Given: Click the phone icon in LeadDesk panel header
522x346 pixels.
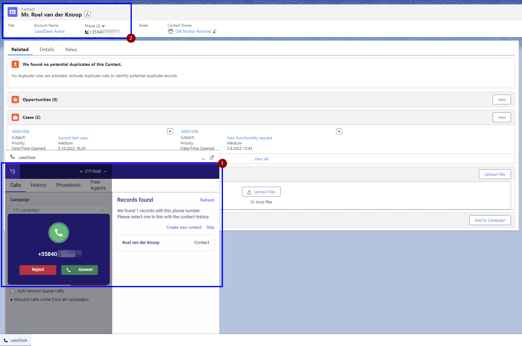Looking at the screenshot, I should coord(13,156).
